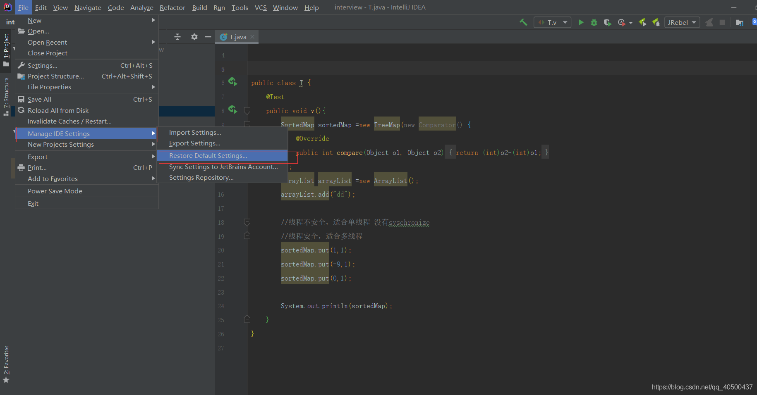
Task: Open the 2: Favorites tool window
Action: click(6, 364)
